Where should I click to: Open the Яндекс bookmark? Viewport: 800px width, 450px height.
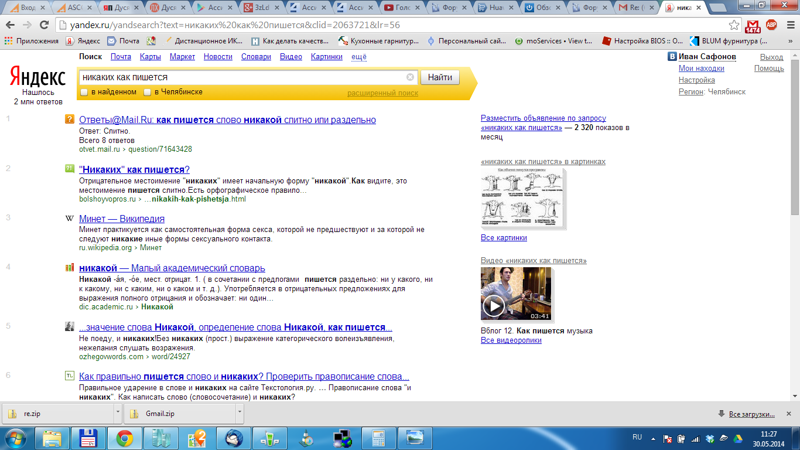pyautogui.click(x=83, y=41)
